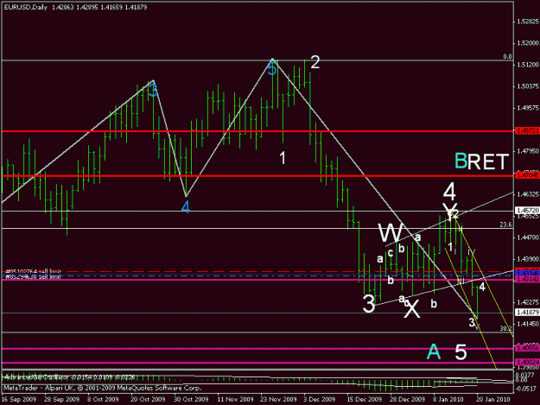The width and height of the screenshot is (540, 405).
Task: Click the 8 Oct 2009 date label
Action: pos(103,399)
